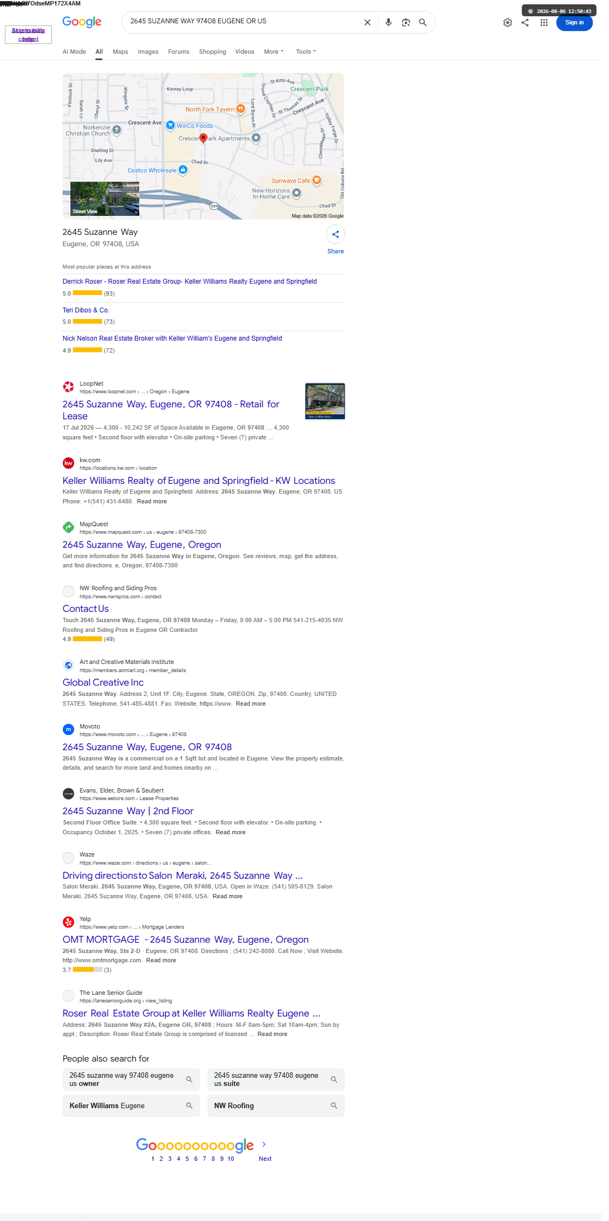
Task: Click Sunwave Cafe map marker
Action: pos(317,180)
